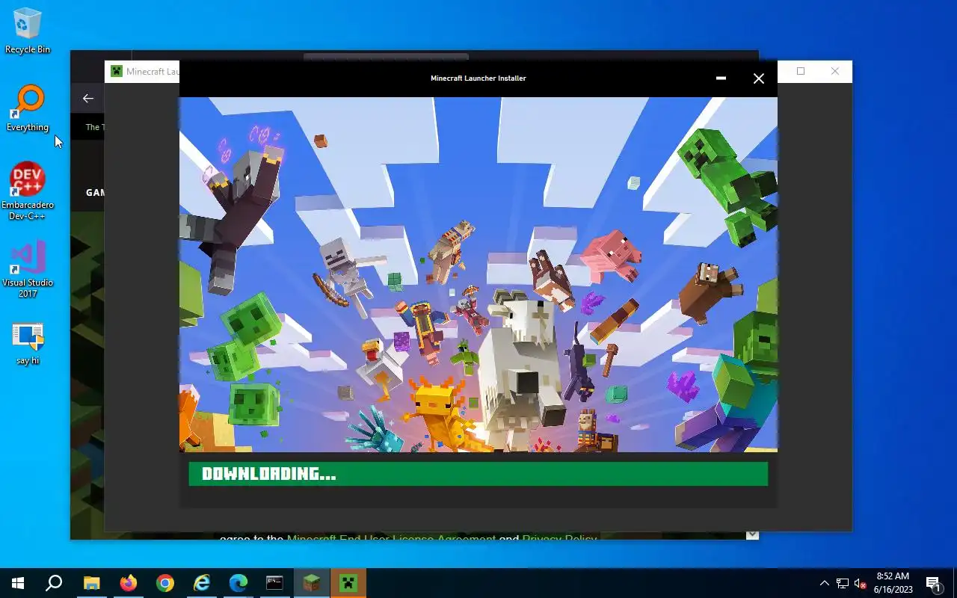
Task: Switch to the Minecraft creeper taskbar item
Action: point(348,583)
